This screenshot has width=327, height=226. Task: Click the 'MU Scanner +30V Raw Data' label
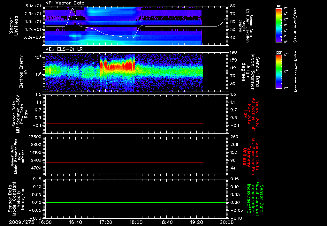point(20,114)
